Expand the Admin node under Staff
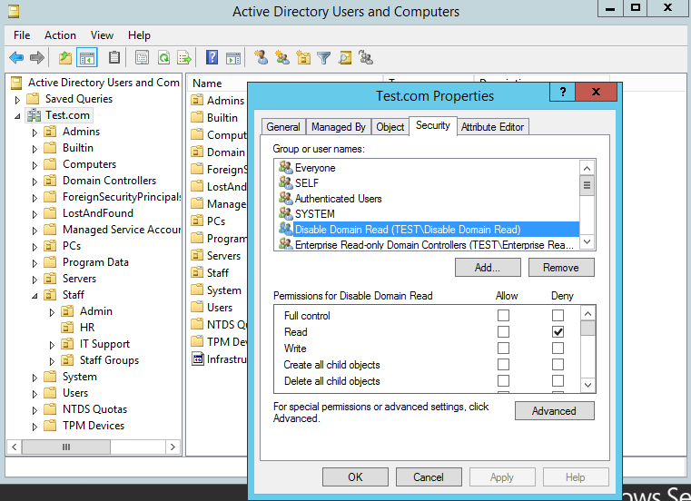This screenshot has height=501, width=691. pos(52,312)
